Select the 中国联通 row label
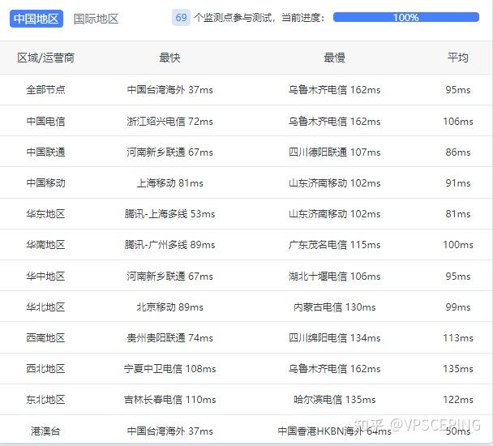493x446 pixels. click(45, 152)
